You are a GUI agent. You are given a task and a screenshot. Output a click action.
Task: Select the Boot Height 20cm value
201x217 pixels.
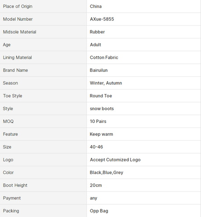(96, 185)
